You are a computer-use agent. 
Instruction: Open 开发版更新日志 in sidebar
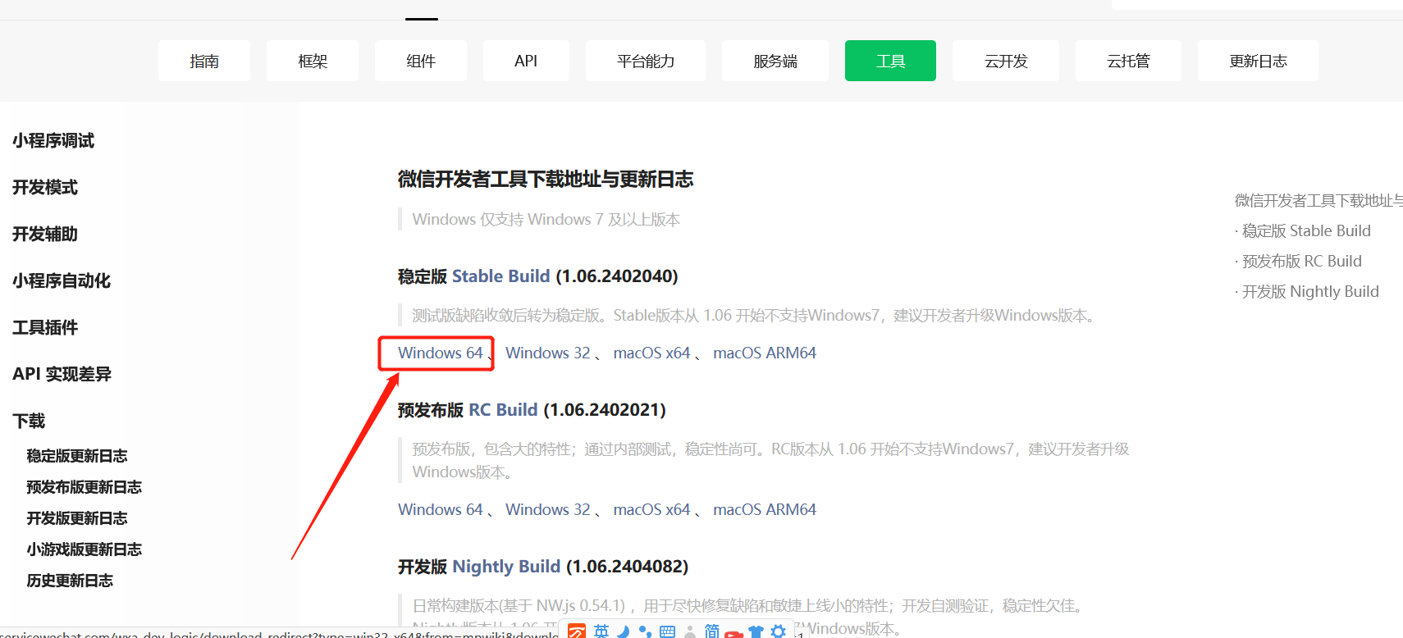click(x=77, y=518)
